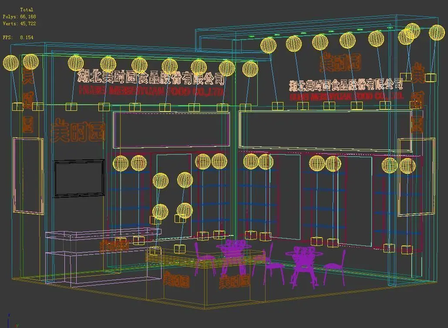
Task: Click the "FPS: 8.154" viewport readout
Action: [18, 37]
